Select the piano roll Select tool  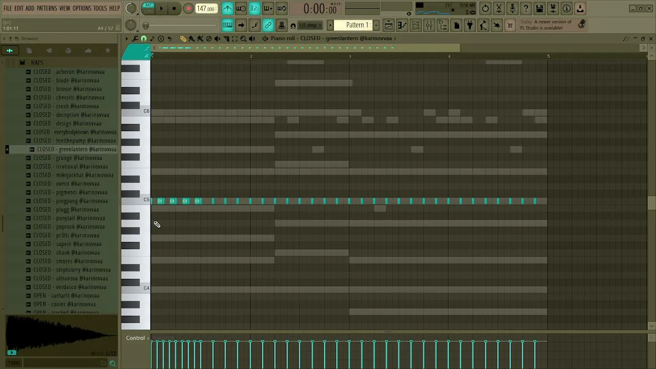click(x=235, y=38)
